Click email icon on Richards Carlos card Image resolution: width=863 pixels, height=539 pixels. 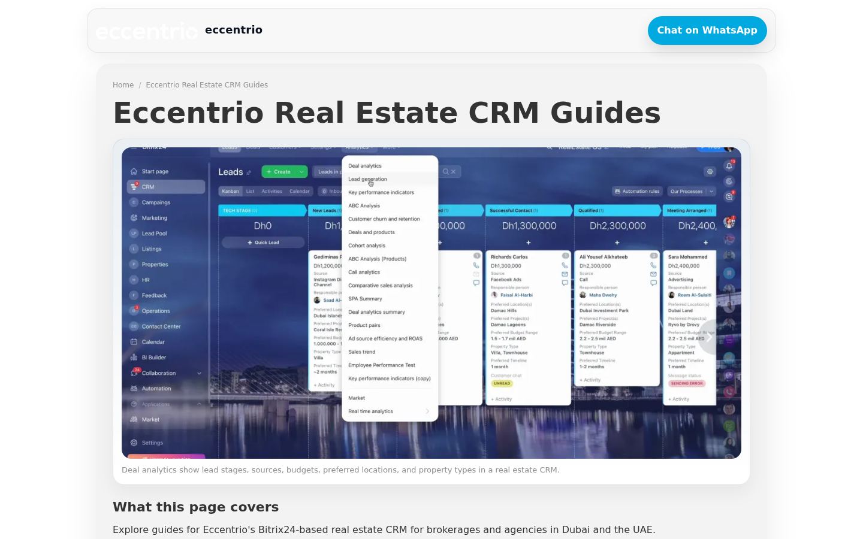pos(565,274)
